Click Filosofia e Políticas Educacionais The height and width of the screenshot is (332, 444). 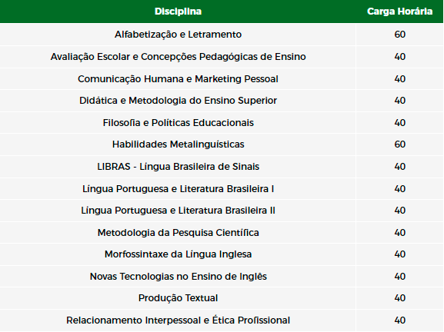(178, 122)
